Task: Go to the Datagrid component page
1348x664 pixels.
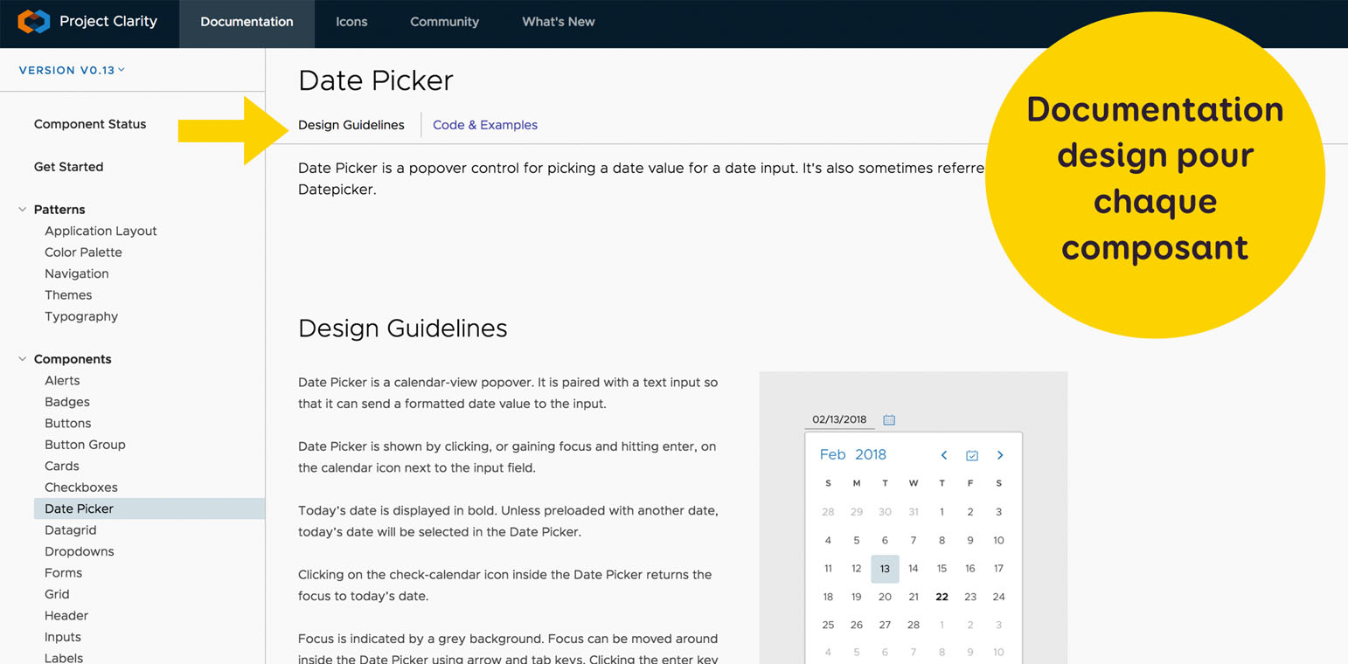Action: pos(70,530)
